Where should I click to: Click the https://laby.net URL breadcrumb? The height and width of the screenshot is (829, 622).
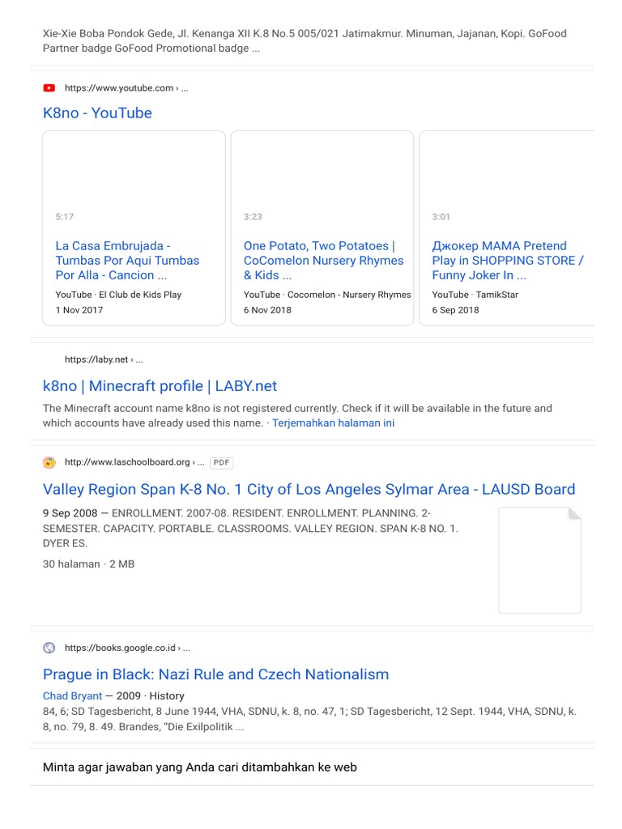tap(104, 359)
